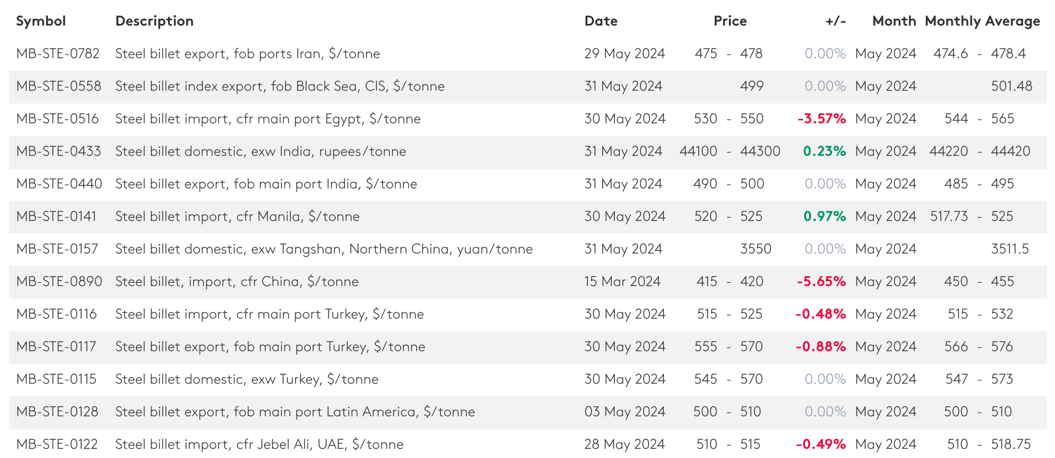Click symbol MB-STE-0122
This screenshot has height=458, width=1055.
[57, 444]
